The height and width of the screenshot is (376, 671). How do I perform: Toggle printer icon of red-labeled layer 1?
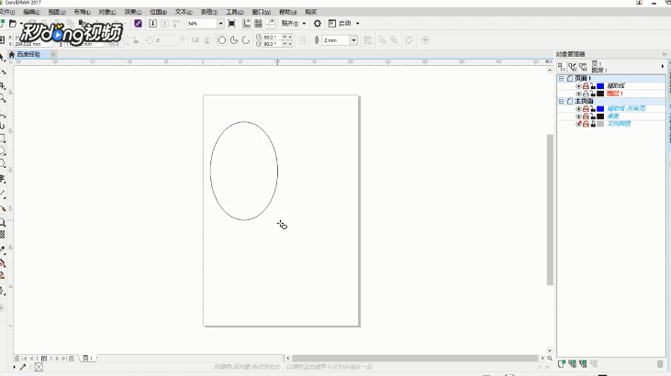tap(586, 94)
